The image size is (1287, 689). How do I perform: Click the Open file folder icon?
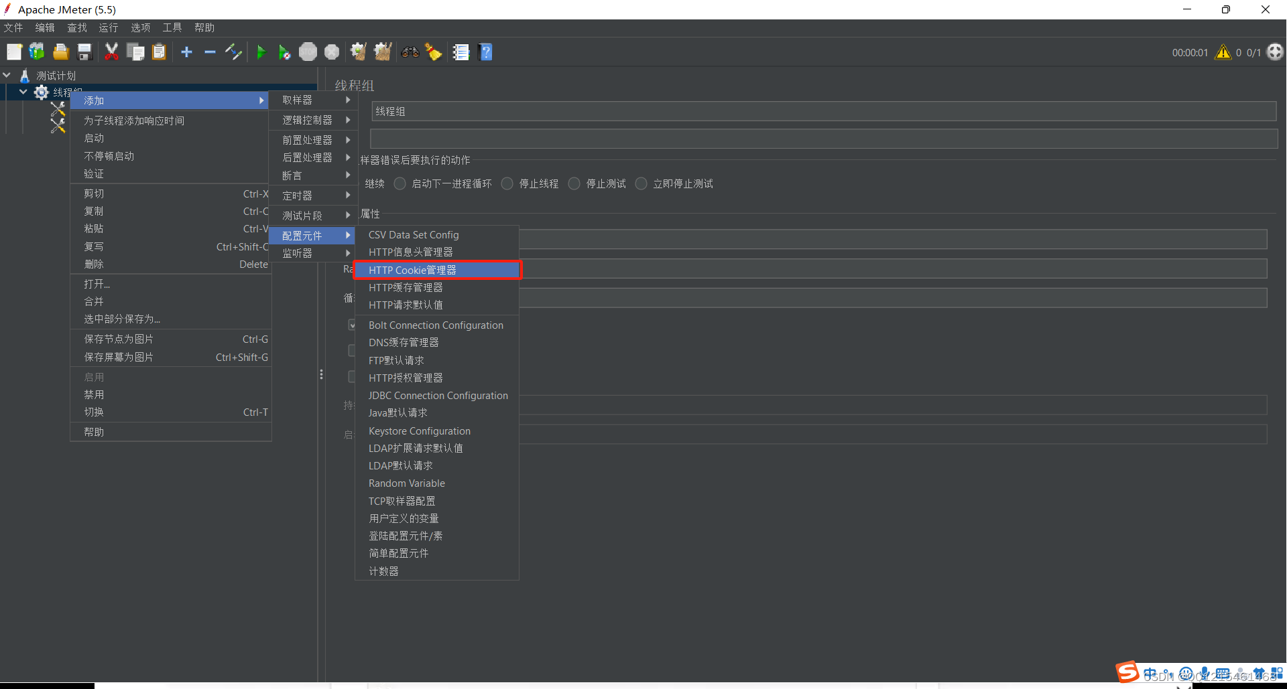click(x=61, y=52)
